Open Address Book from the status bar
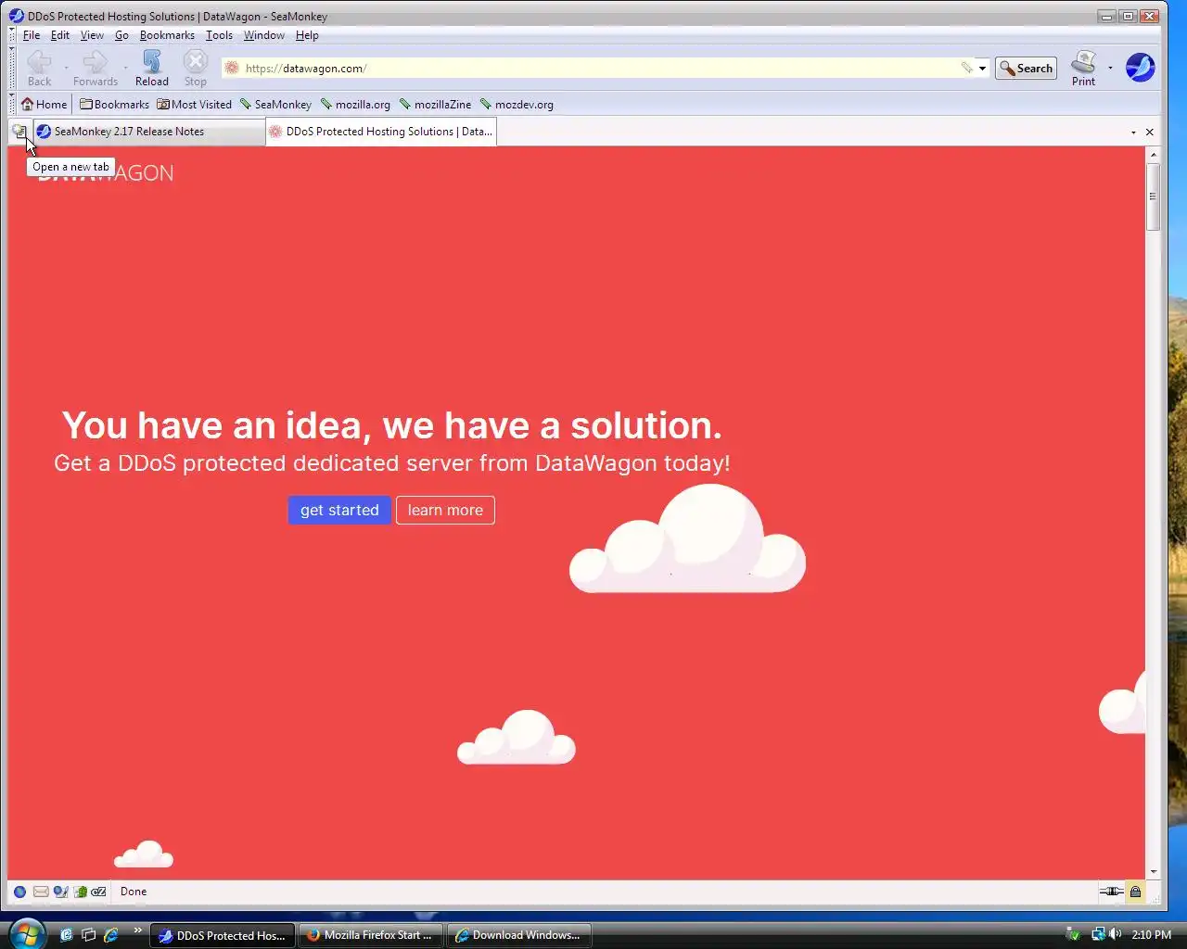 pos(80,892)
